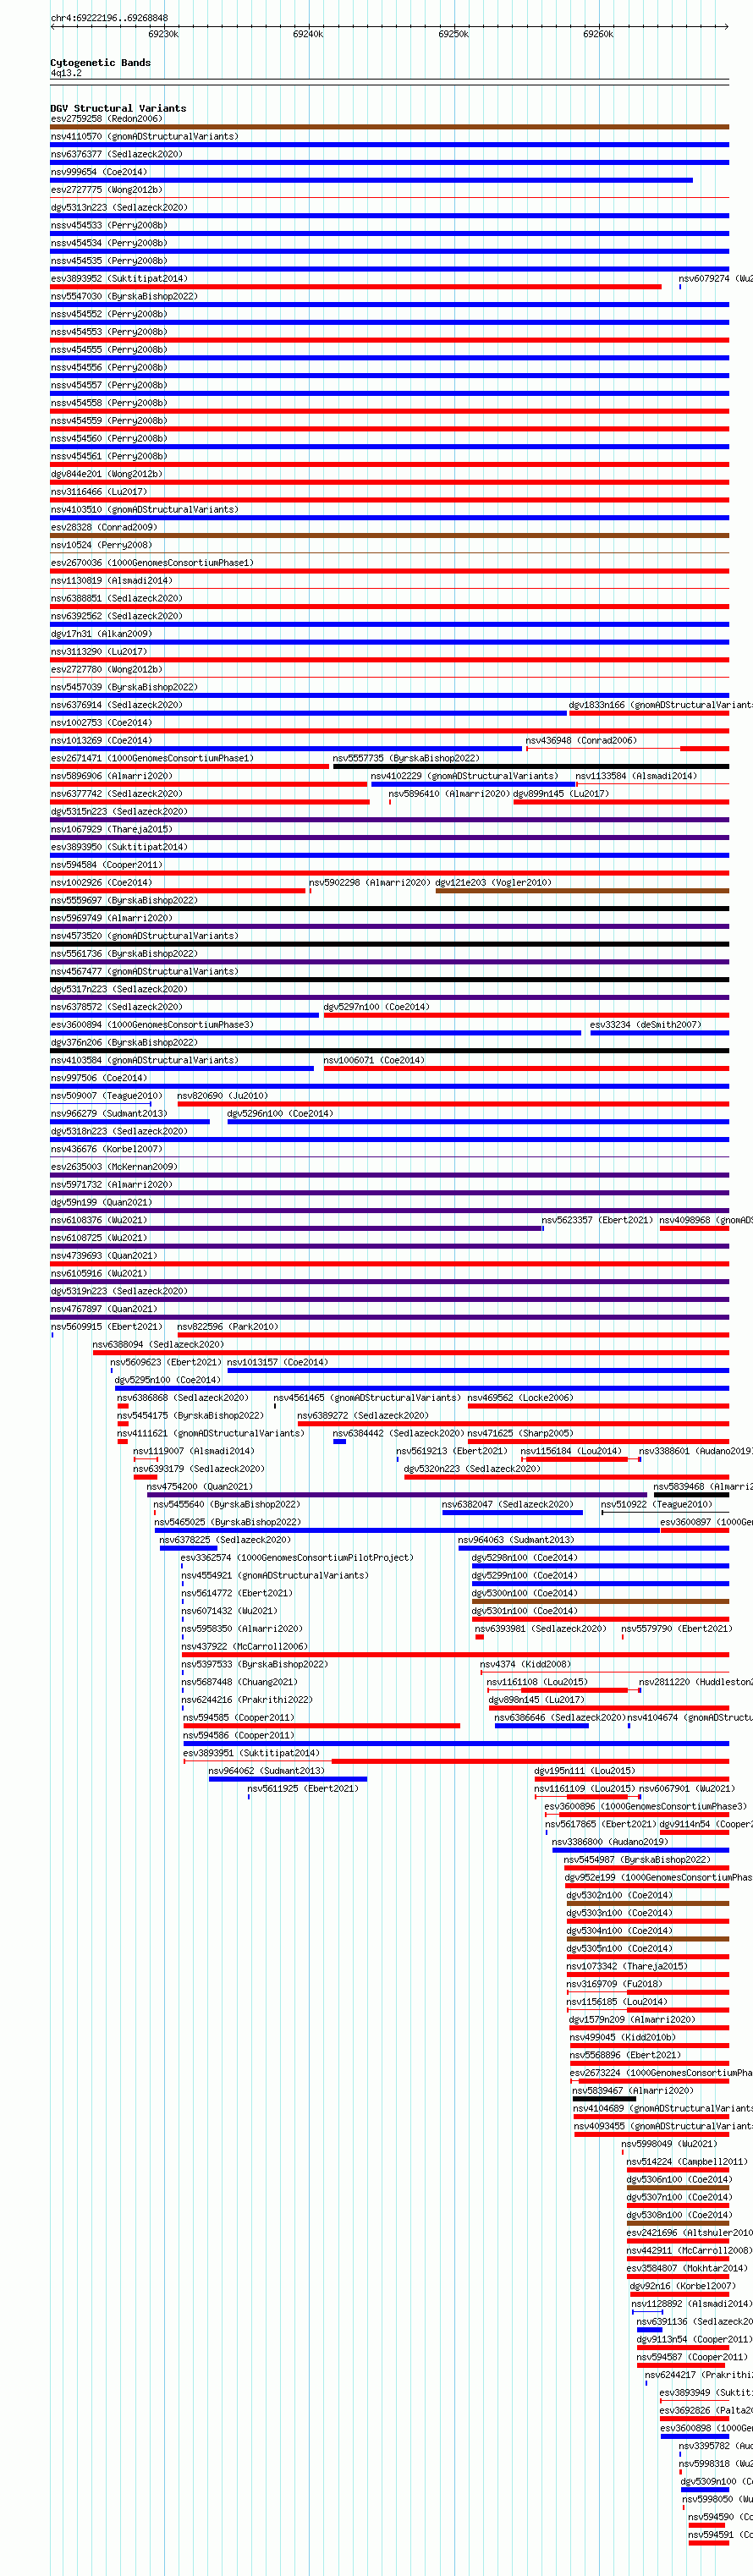The height and width of the screenshot is (2576, 753).
Task: Click variant esv2727775 (Wong2012b)
Action: click(x=106, y=190)
